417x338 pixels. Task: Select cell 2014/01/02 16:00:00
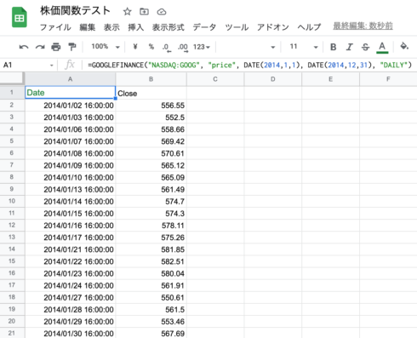pyautogui.click(x=70, y=106)
